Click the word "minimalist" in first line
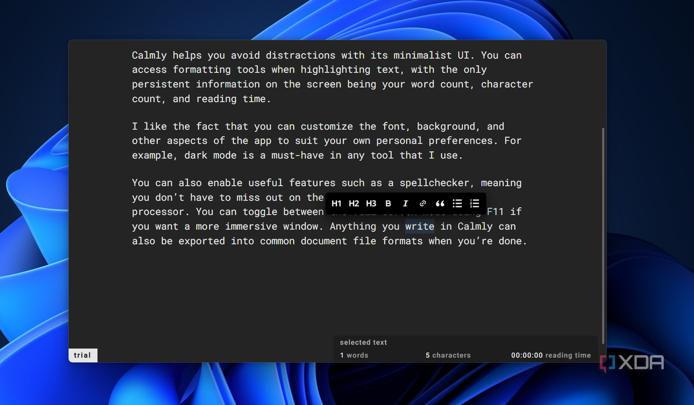Viewport: 694px width, 405px height. click(x=423, y=55)
